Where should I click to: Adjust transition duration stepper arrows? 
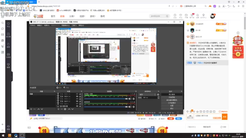pos(158,98)
